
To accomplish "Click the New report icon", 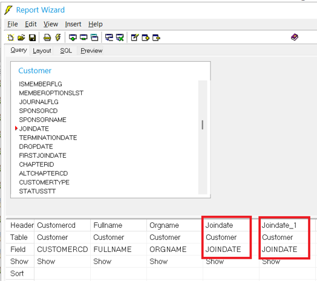I will [11, 37].
